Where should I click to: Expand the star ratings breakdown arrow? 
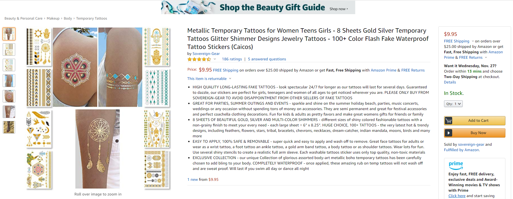click(x=215, y=59)
